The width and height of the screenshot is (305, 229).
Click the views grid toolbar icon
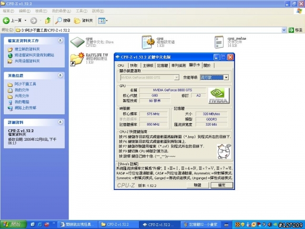102,21
